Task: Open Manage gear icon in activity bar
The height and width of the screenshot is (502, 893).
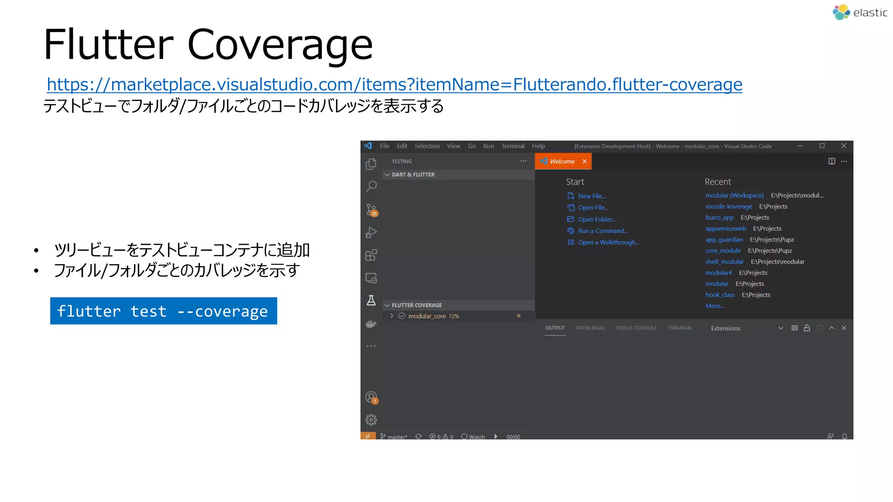Action: tap(371, 420)
